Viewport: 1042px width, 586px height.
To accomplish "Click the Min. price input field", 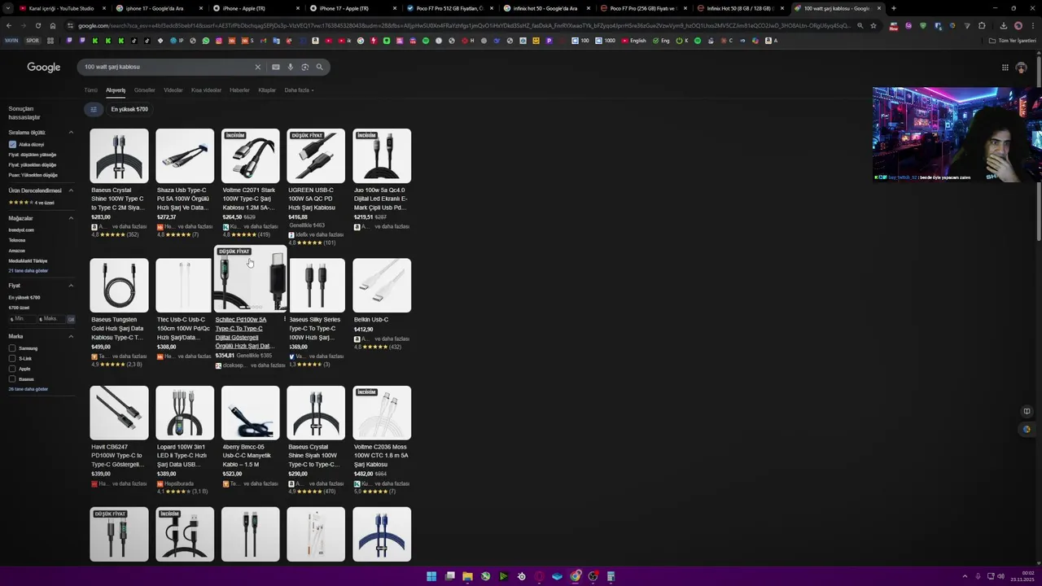I will click(x=22, y=319).
